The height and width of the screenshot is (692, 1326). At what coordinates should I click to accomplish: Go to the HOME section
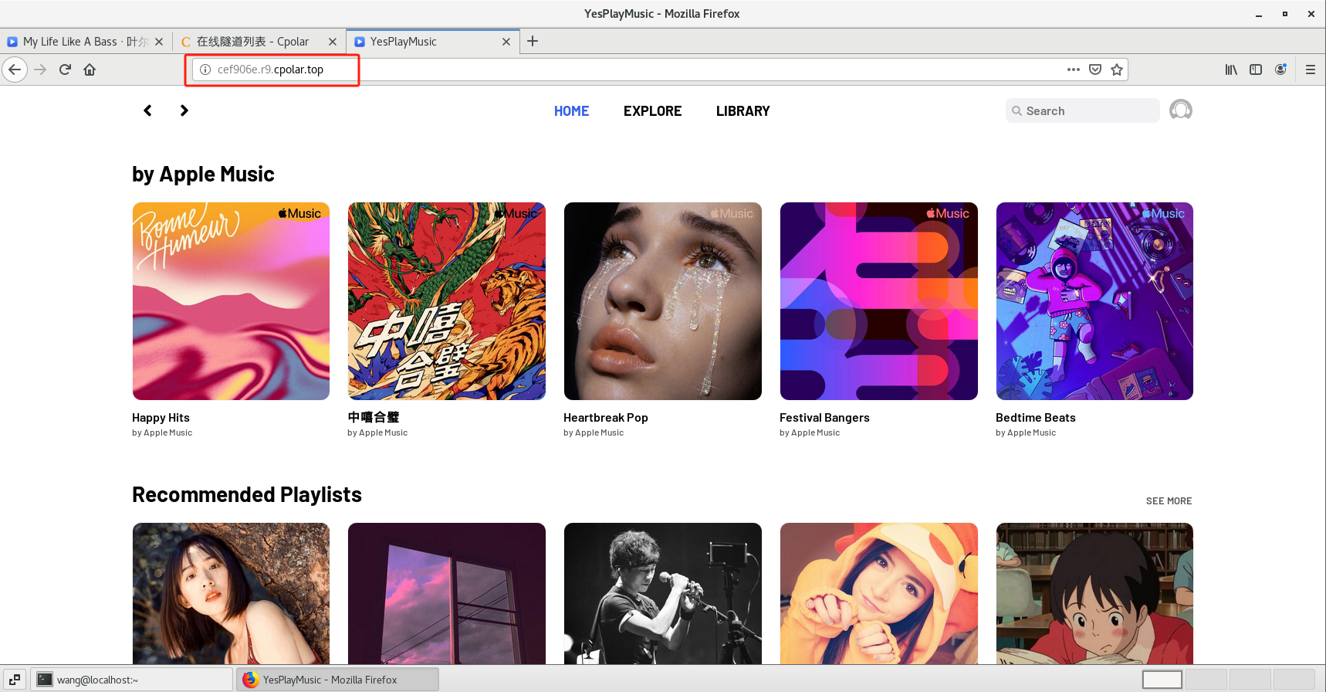pos(571,111)
